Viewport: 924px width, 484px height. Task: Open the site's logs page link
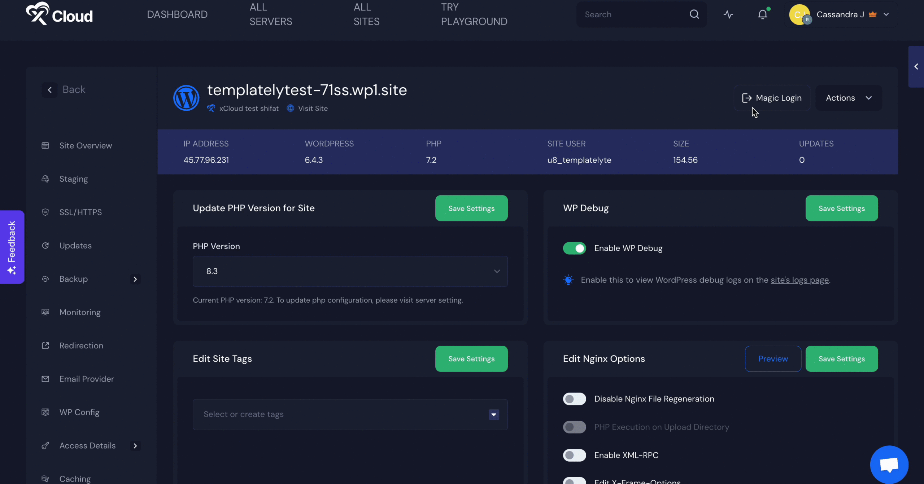(799, 280)
